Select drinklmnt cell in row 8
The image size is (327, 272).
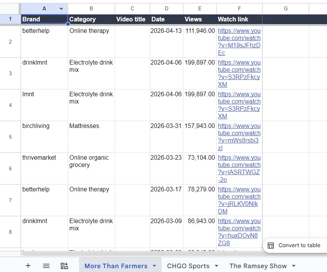pyautogui.click(x=44, y=232)
